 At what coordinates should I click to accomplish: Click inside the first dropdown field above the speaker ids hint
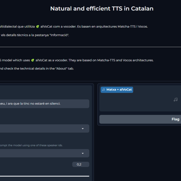tap(45, 128)
